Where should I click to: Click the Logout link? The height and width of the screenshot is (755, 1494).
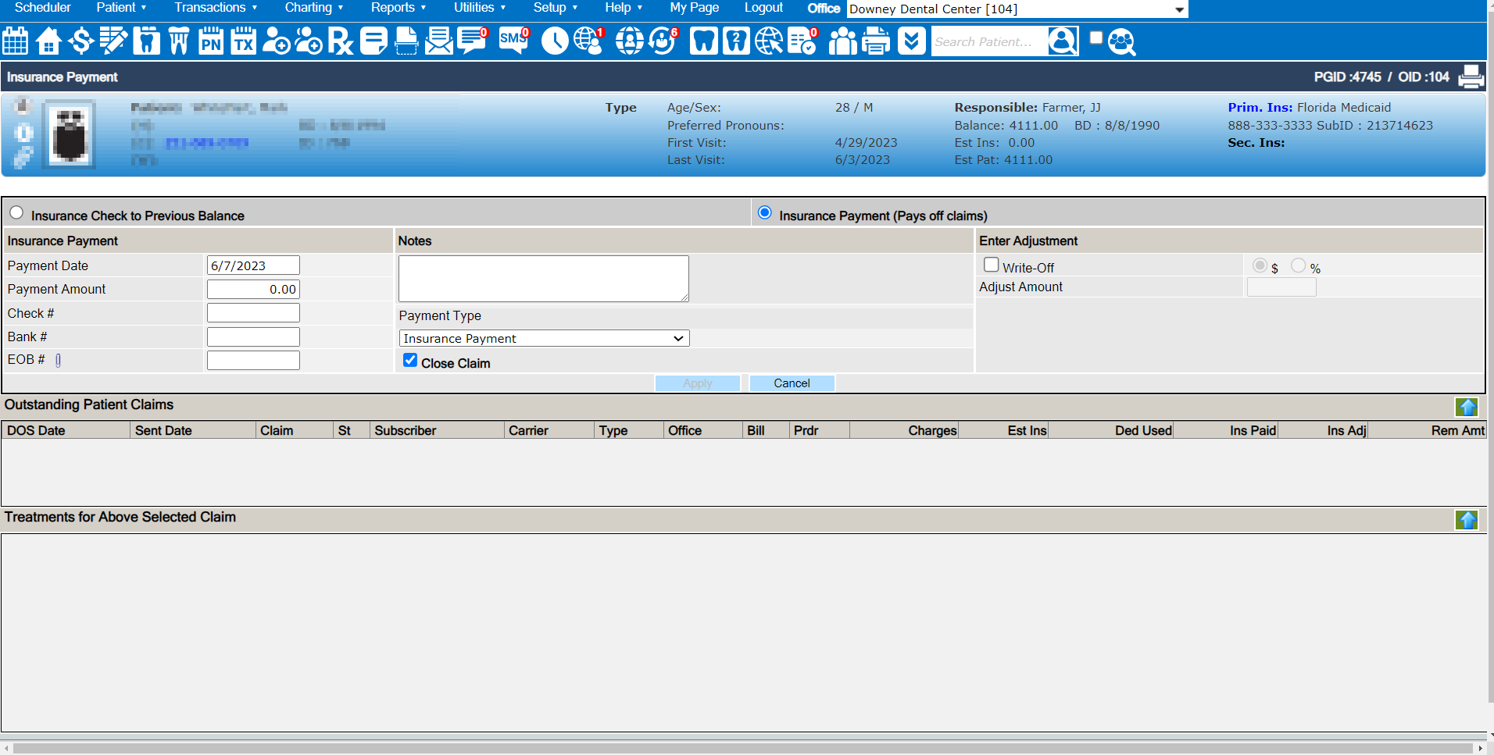763,8
